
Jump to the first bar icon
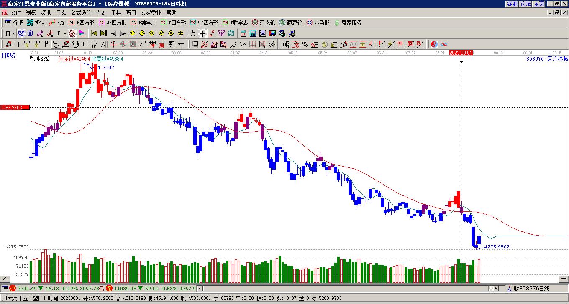pyautogui.click(x=94, y=33)
